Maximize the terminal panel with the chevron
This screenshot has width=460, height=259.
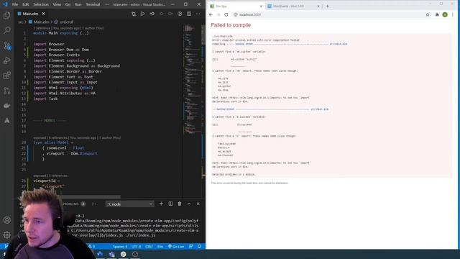coord(189,204)
